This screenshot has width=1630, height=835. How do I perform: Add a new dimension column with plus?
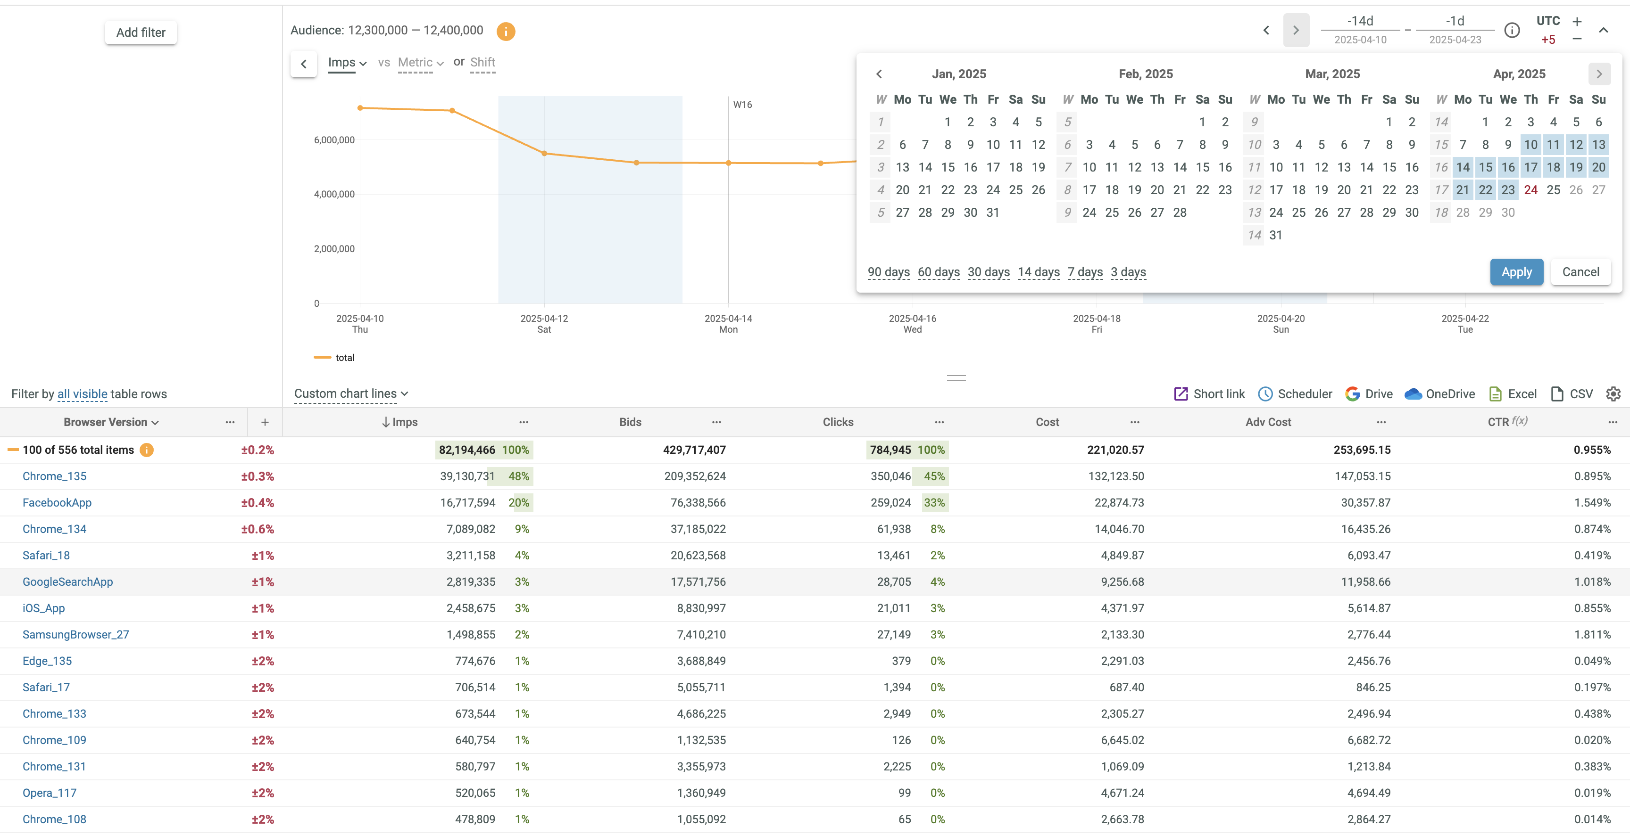click(265, 422)
